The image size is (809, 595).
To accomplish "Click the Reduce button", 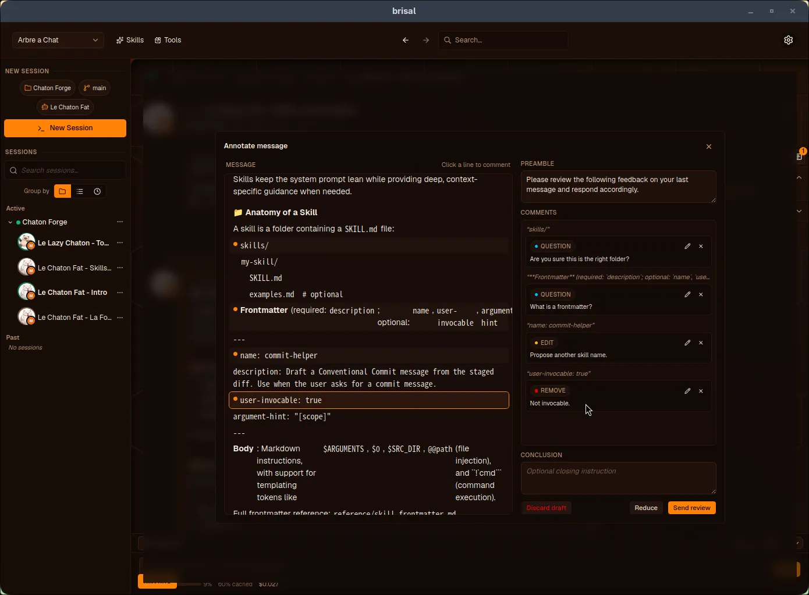I will (x=646, y=508).
